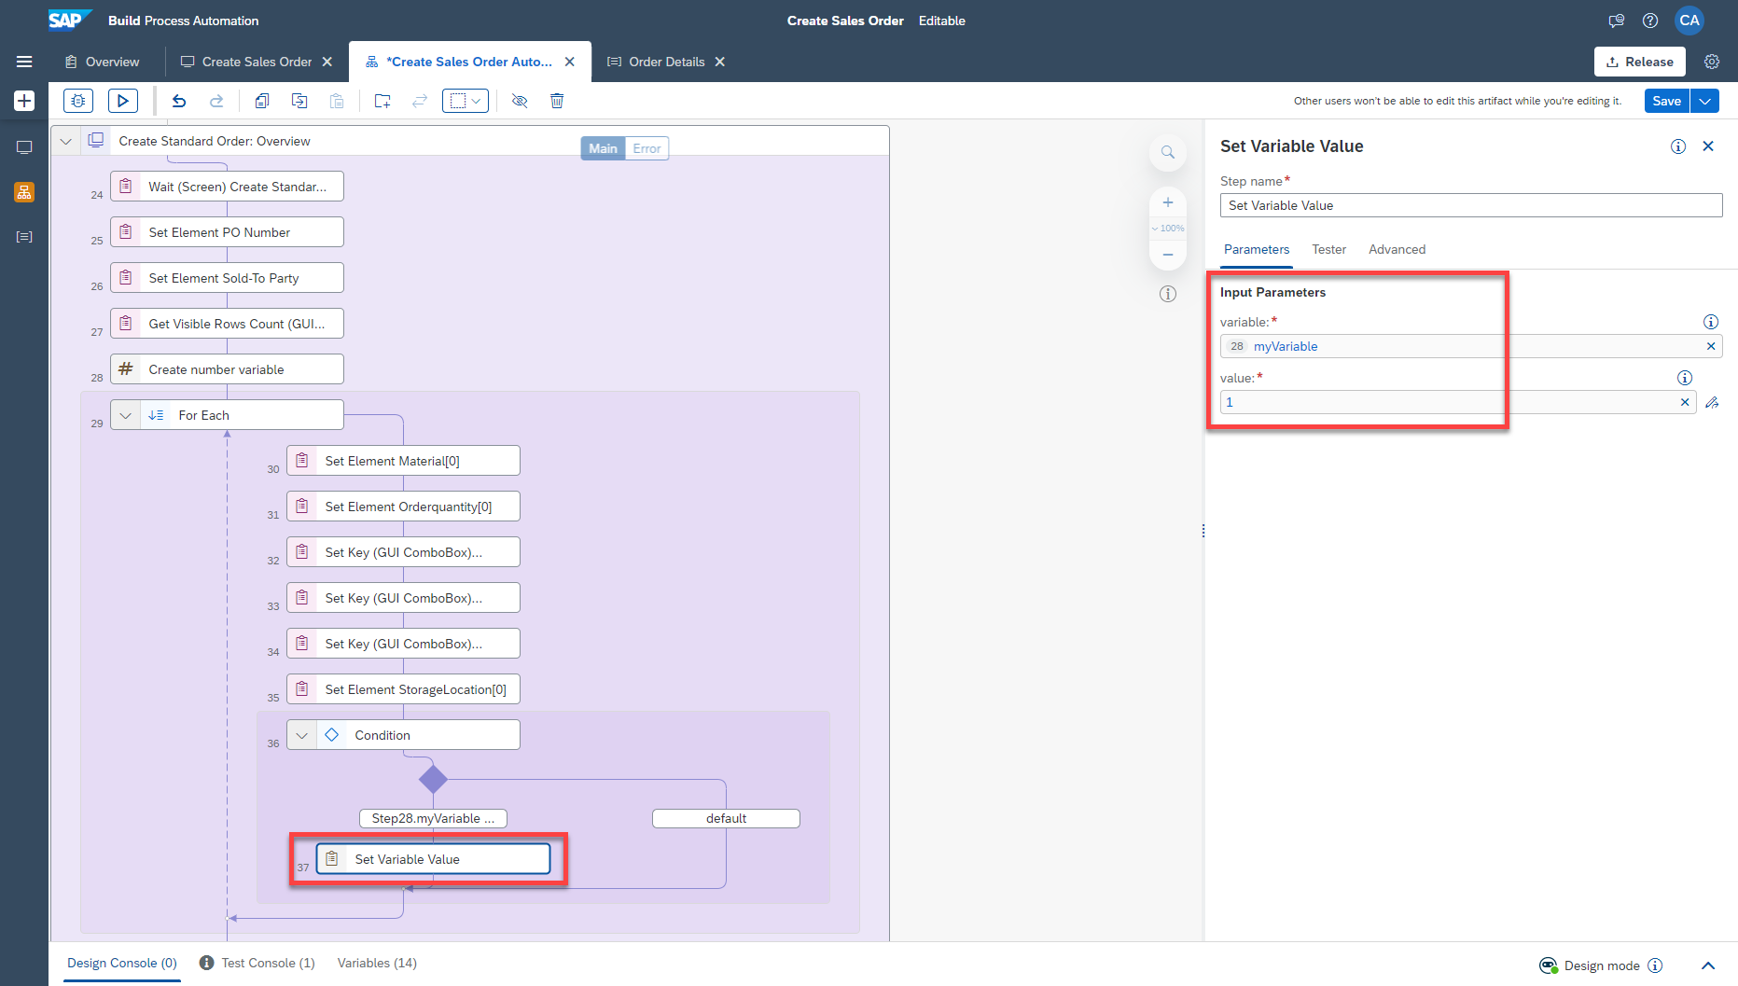Clear the myVariable field with its X
Screen dimensions: 1738x986
tap(1711, 346)
